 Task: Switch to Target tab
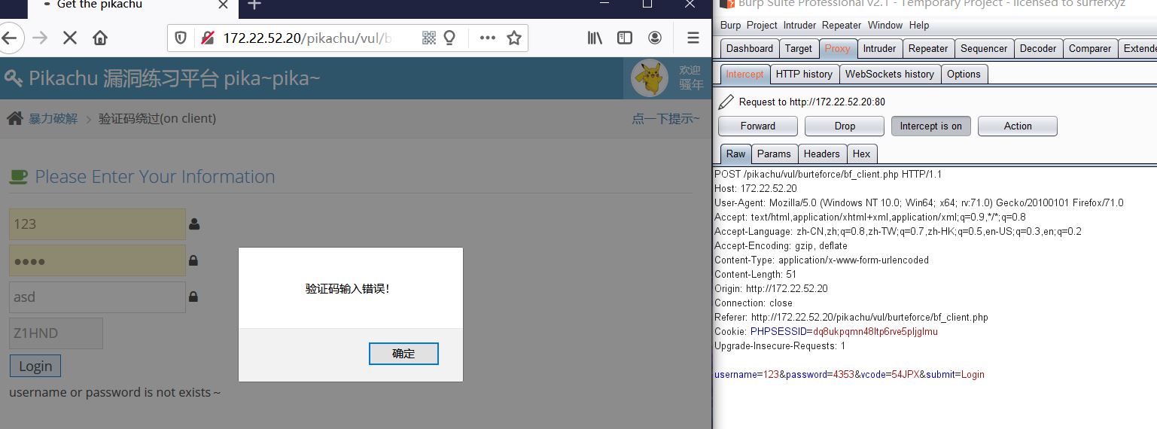click(798, 48)
